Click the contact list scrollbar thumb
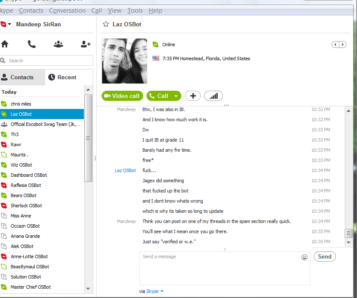The height and width of the screenshot is (298, 357). [x=89, y=138]
